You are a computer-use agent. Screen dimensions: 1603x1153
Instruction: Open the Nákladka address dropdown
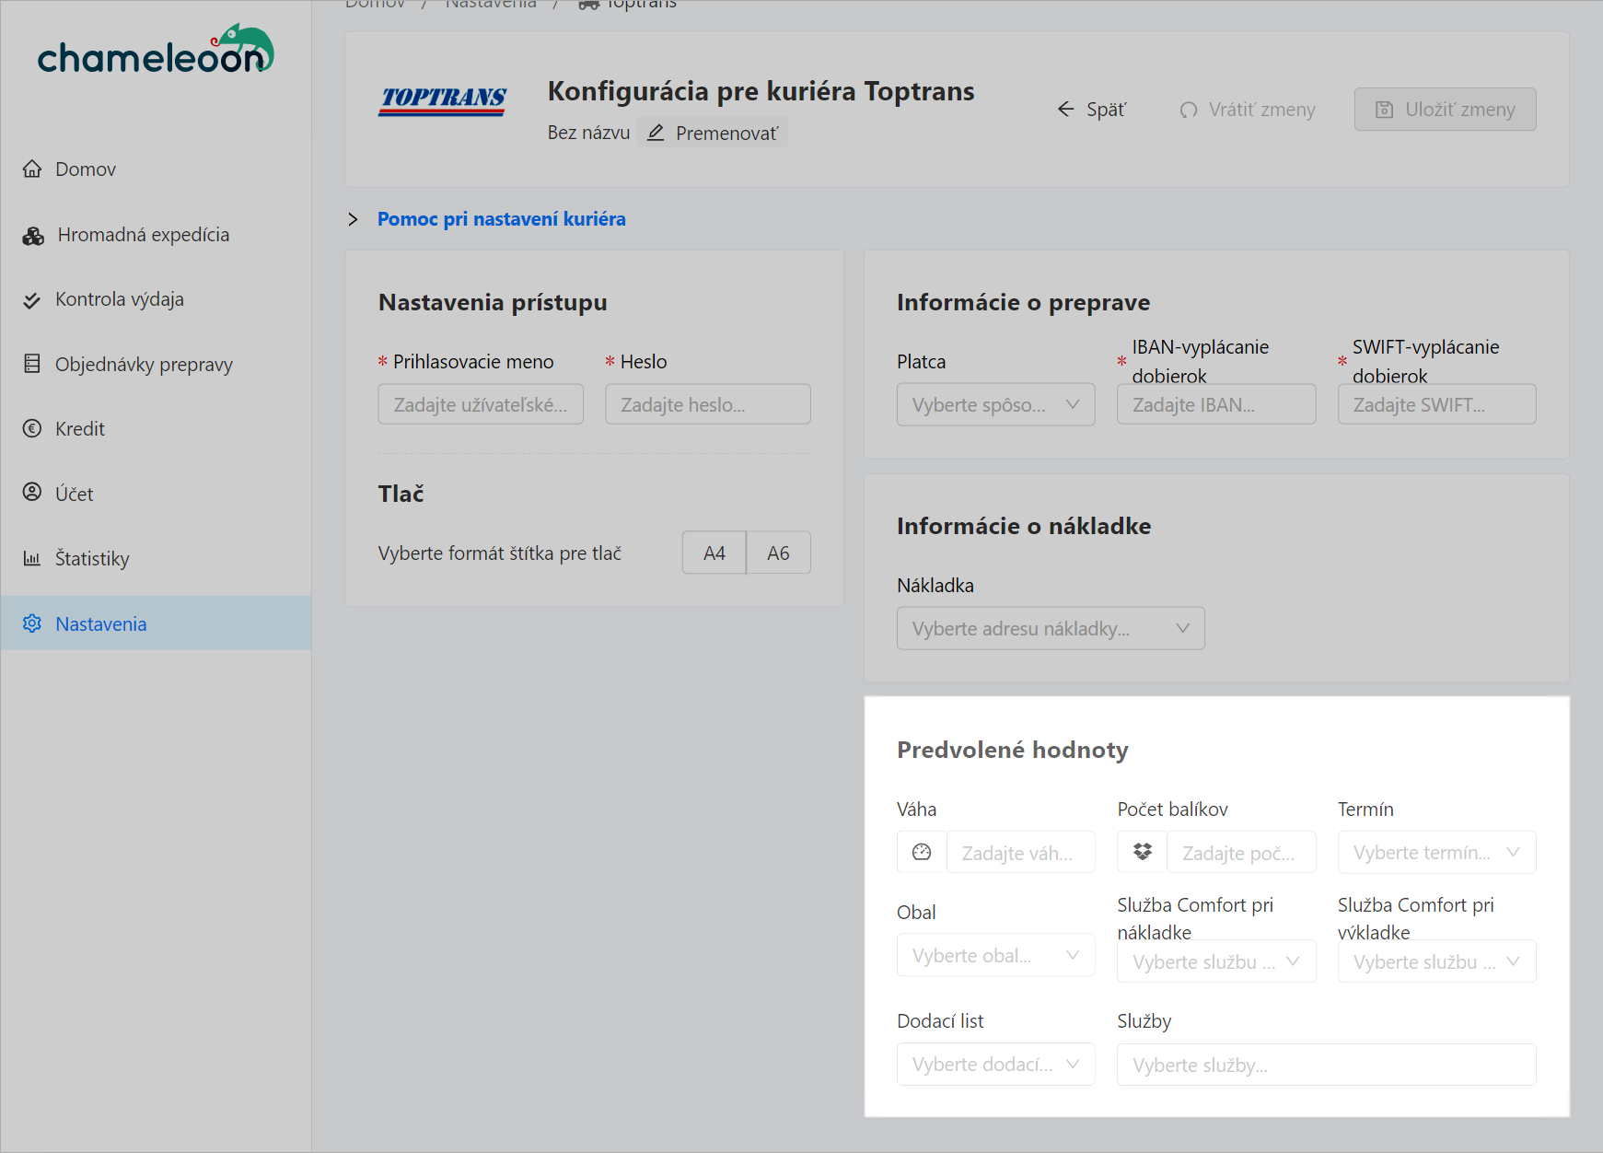[1050, 629]
